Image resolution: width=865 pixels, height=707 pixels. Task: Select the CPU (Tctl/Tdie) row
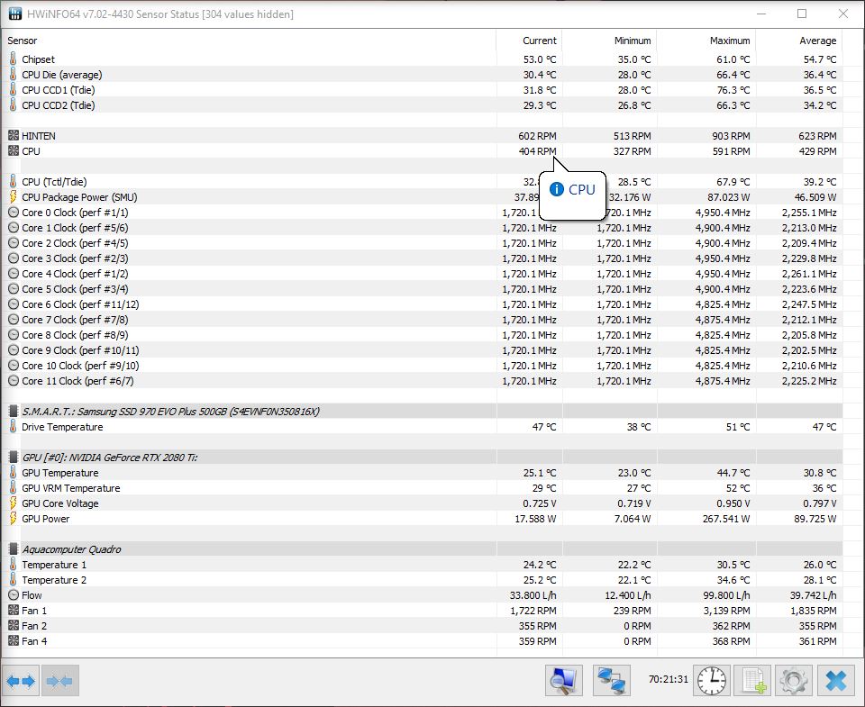(x=422, y=181)
